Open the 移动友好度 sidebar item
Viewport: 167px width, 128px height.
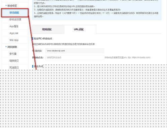[x=15, y=19]
